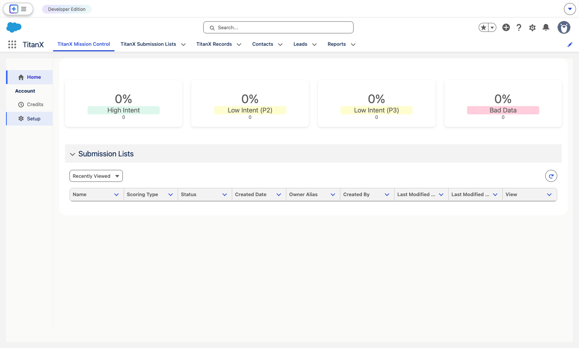Click the Salesforce cloud logo

(14, 27)
